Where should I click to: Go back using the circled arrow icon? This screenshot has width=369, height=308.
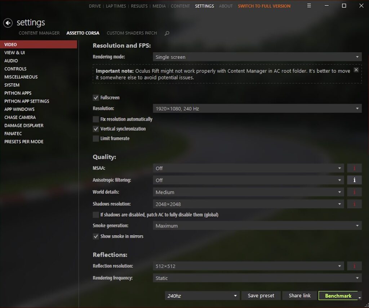8,23
